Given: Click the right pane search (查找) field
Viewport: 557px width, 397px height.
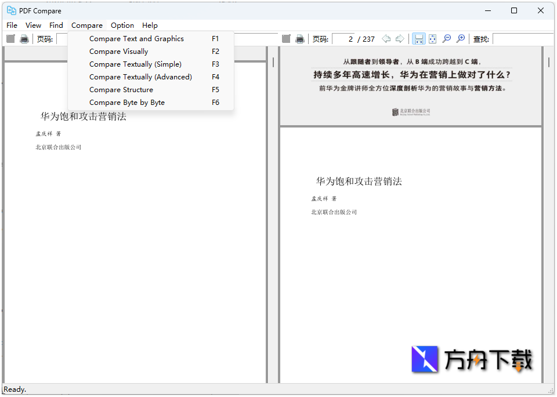Looking at the screenshot, I should point(523,39).
